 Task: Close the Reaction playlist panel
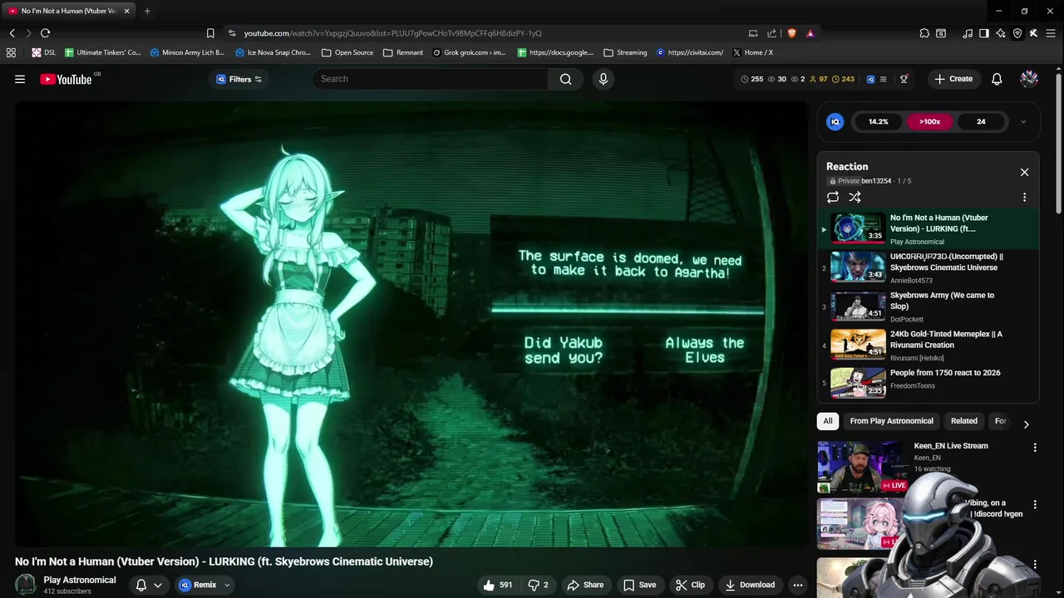[x=1024, y=172]
